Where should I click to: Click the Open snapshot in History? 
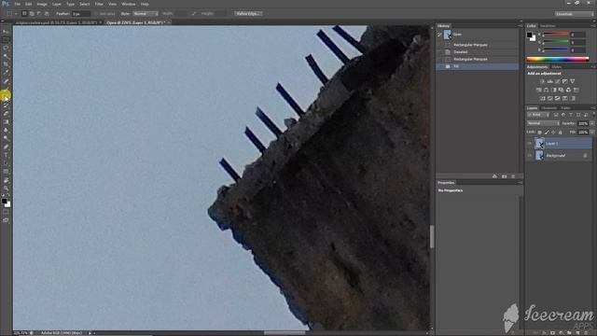click(x=477, y=35)
